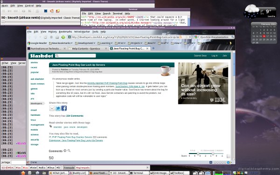Screen dimensions: 280x175
Task: Open the 154 Comments link
Action: click(75, 116)
